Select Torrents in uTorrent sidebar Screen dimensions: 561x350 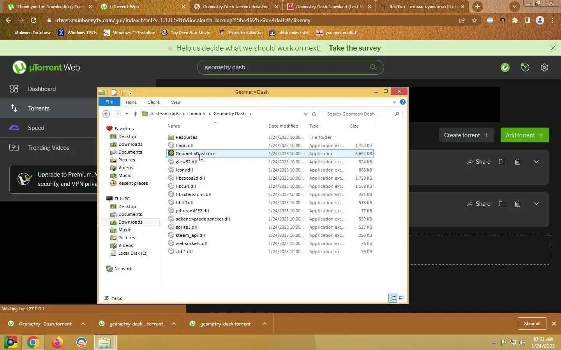[x=49, y=108]
